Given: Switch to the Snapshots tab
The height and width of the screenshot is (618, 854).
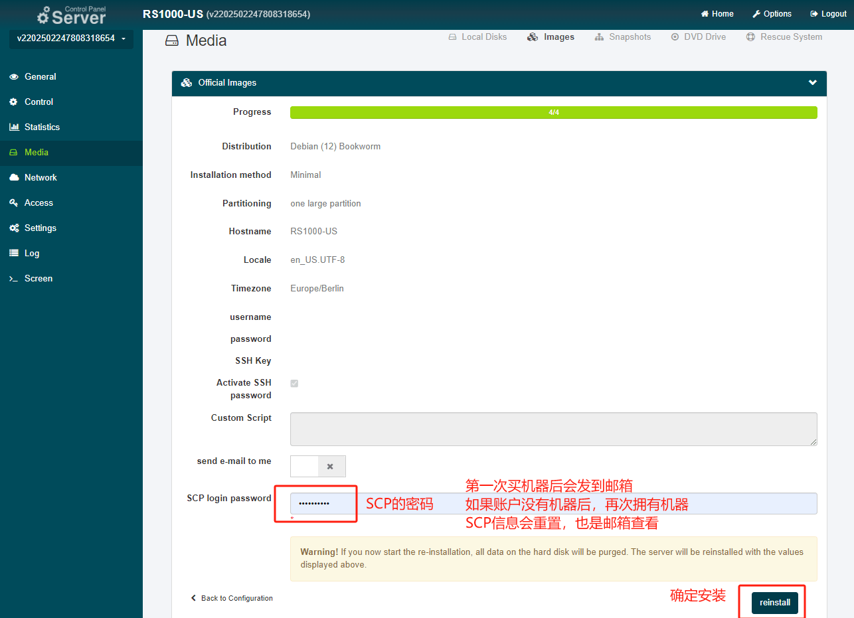Looking at the screenshot, I should 623,37.
